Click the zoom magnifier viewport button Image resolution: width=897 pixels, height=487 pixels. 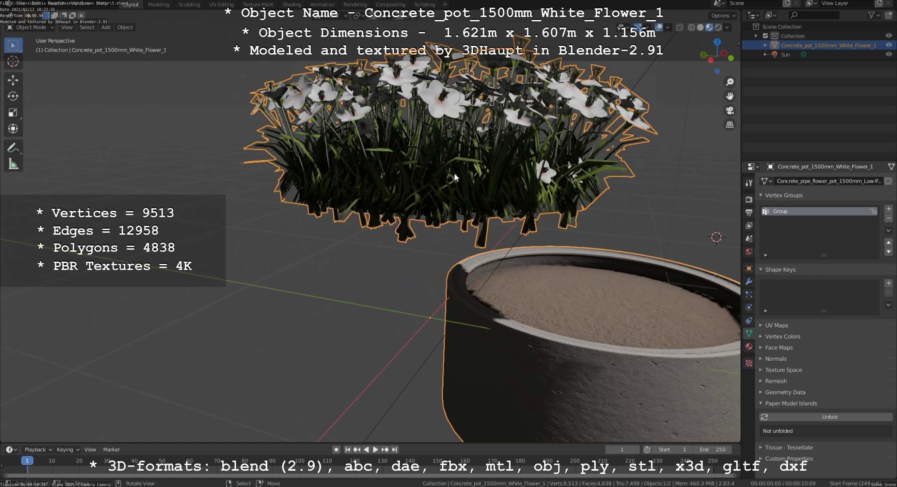pos(730,82)
